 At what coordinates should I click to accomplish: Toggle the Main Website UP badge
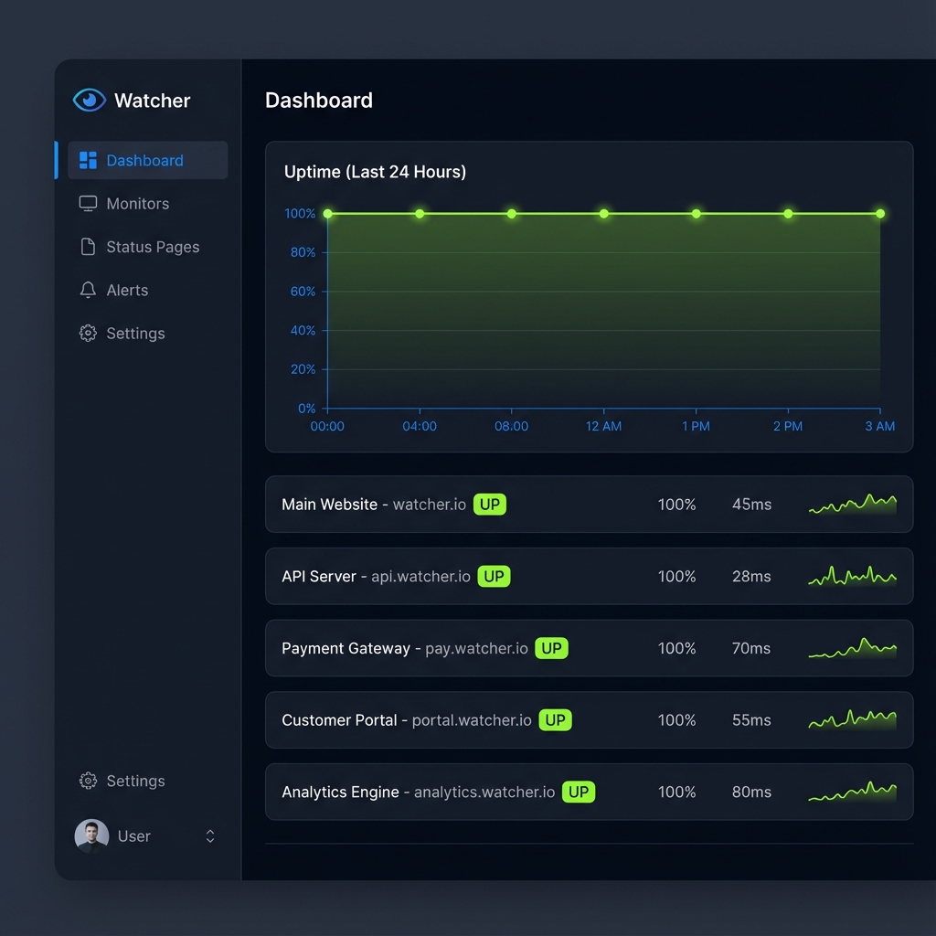[490, 504]
